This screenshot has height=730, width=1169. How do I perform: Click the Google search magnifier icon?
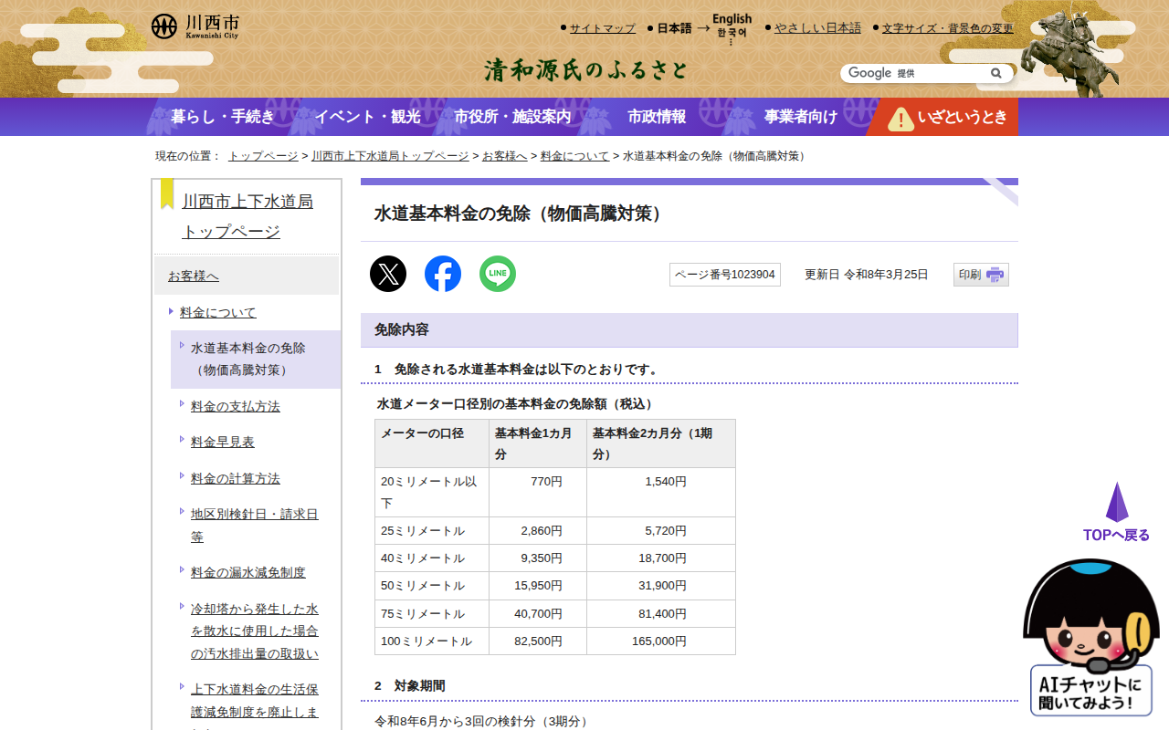pos(996,73)
